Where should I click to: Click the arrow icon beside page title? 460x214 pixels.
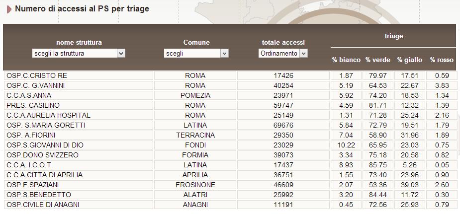pos(9,9)
